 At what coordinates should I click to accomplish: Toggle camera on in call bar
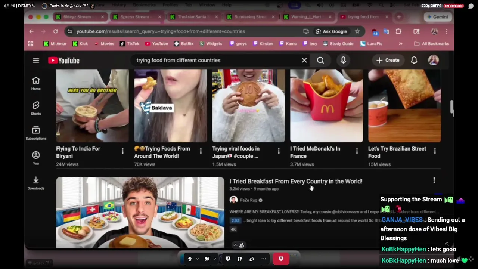click(x=207, y=259)
